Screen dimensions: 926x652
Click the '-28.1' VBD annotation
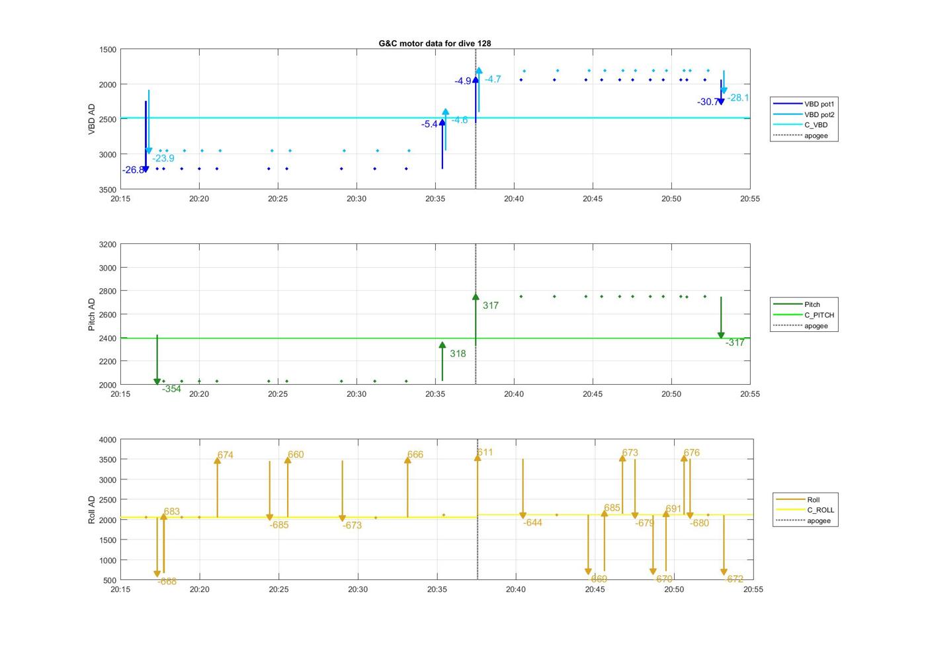(x=738, y=98)
